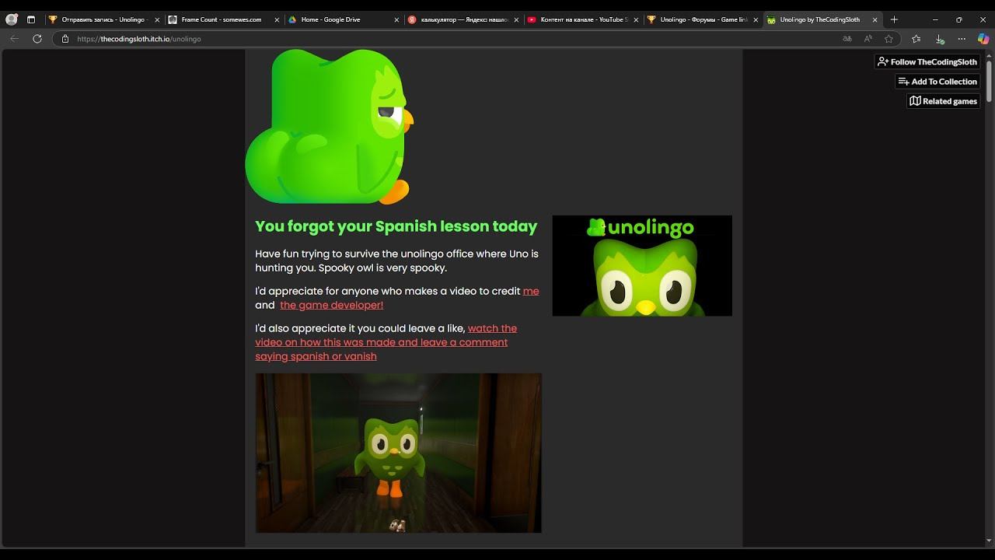Open a new tab with the plus icon
This screenshot has height=560, width=995.
(894, 19)
